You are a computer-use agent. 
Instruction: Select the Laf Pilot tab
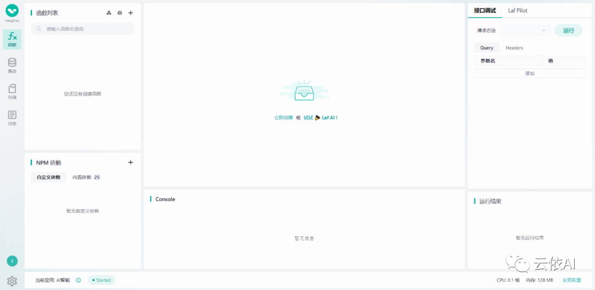point(517,10)
